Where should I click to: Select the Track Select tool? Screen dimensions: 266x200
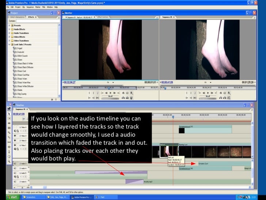pyautogui.click(x=9, y=118)
